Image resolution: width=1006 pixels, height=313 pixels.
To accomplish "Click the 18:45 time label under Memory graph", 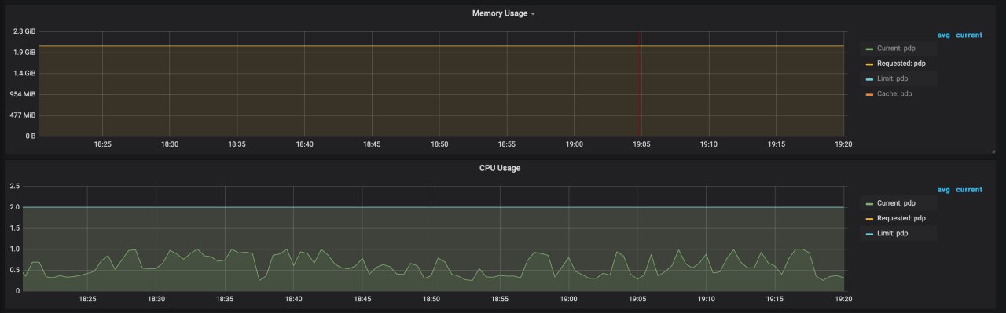I will tap(372, 144).
